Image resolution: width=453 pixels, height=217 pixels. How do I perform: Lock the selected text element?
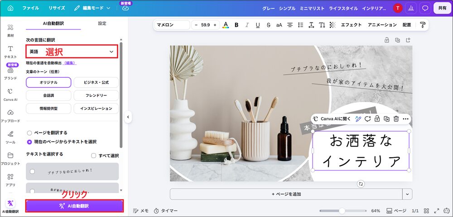[377, 119]
